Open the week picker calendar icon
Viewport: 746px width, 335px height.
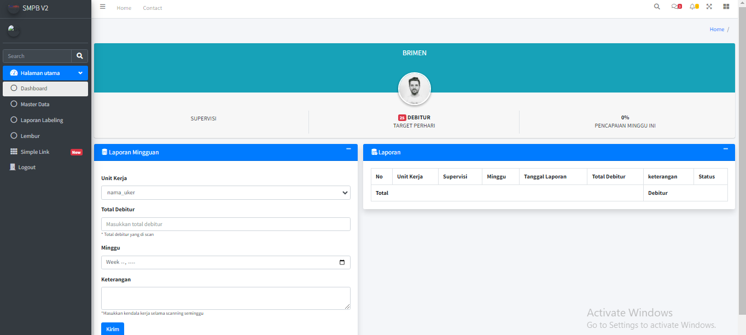pyautogui.click(x=342, y=262)
